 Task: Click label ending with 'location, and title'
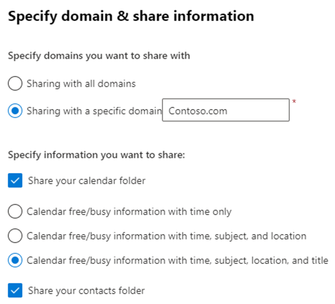pyautogui.click(x=177, y=261)
